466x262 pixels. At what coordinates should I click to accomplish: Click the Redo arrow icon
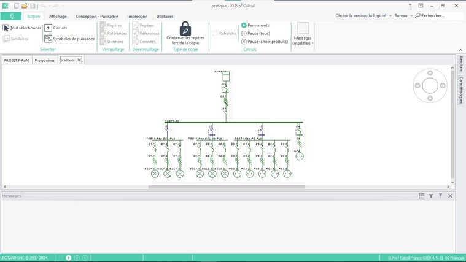tap(56, 6)
